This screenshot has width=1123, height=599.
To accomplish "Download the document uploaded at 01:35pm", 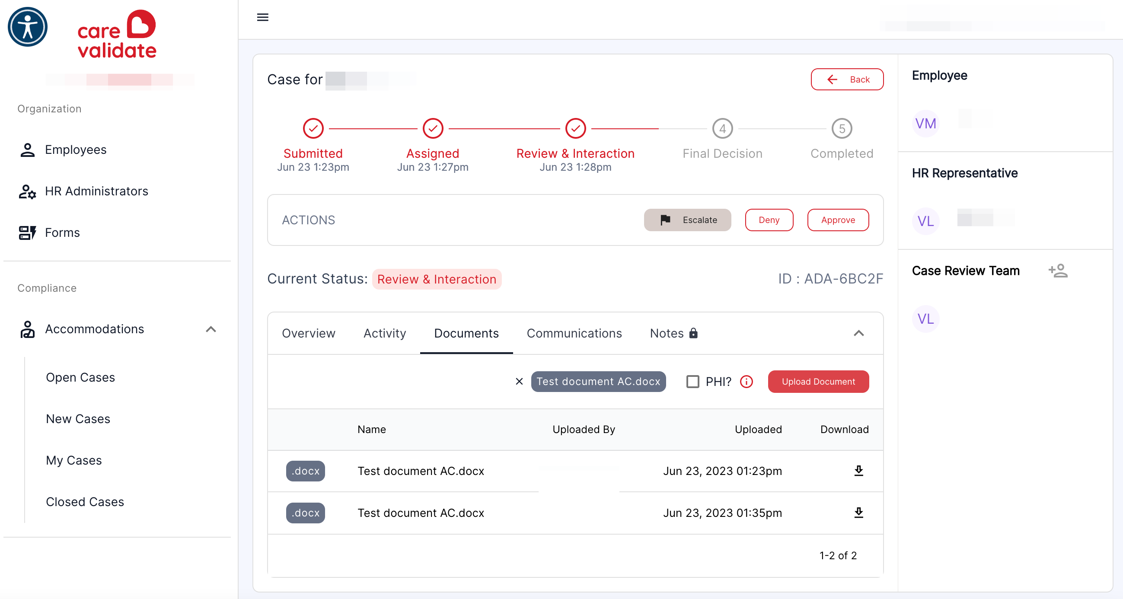I will [x=858, y=512].
